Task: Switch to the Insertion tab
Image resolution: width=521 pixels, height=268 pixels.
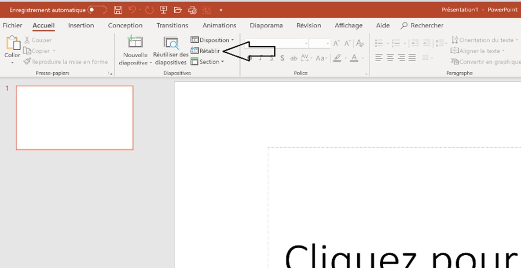Action: (81, 26)
